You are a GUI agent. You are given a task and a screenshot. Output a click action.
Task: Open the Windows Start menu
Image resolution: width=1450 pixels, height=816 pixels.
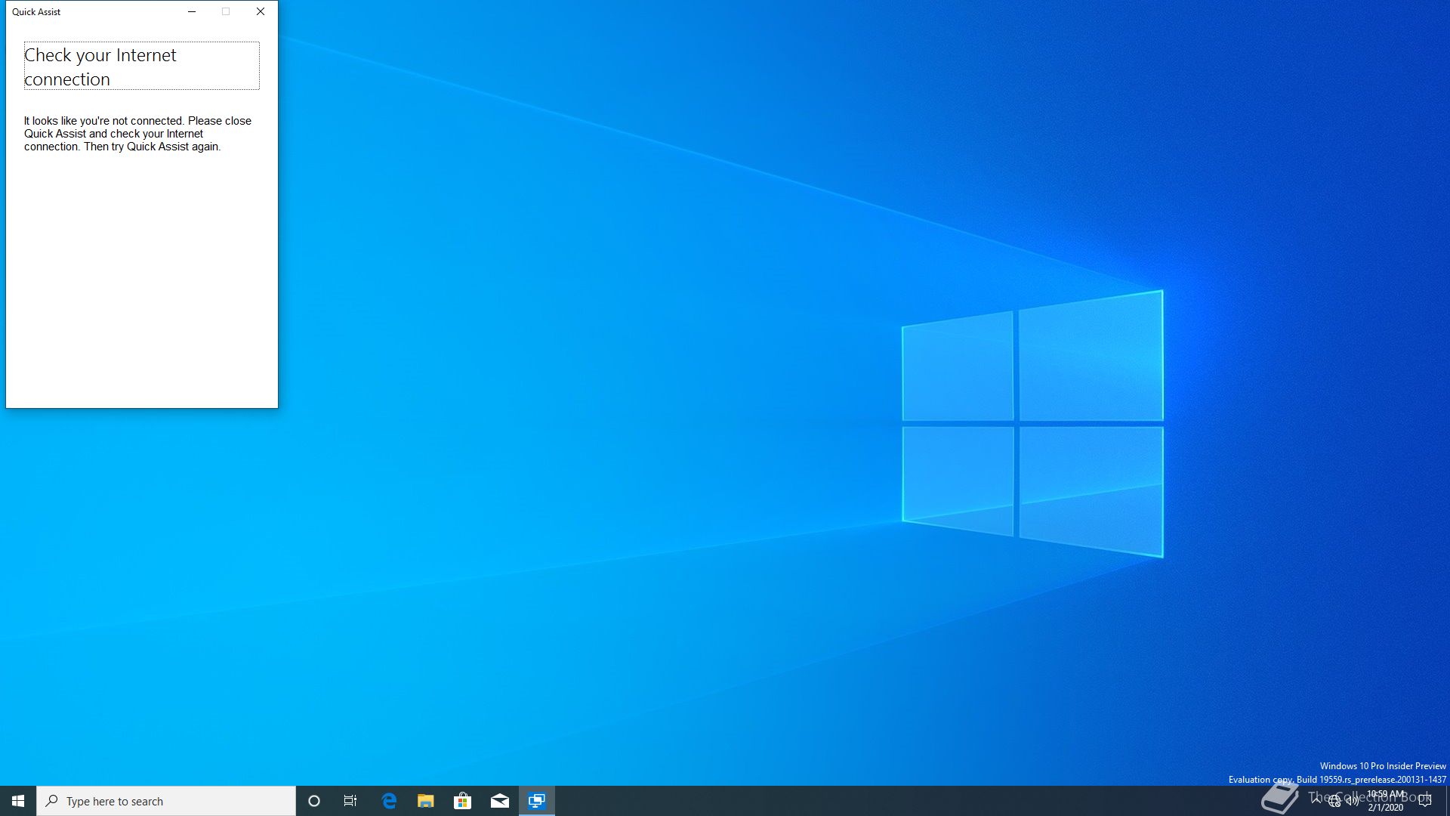(18, 801)
